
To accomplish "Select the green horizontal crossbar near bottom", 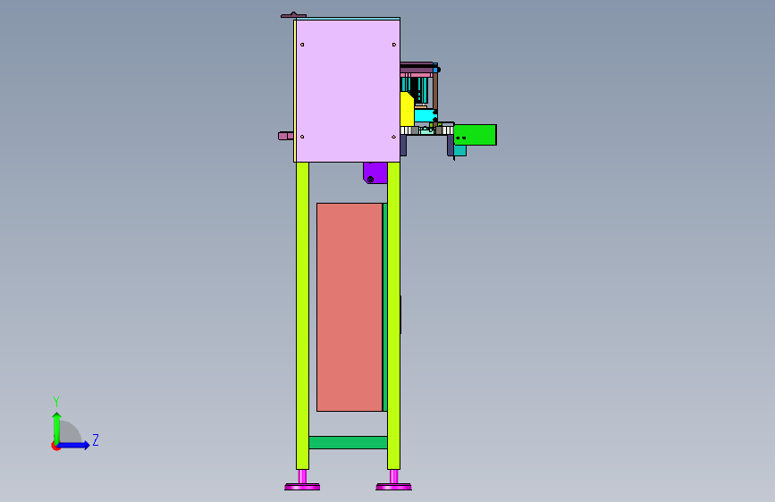I will click(348, 442).
